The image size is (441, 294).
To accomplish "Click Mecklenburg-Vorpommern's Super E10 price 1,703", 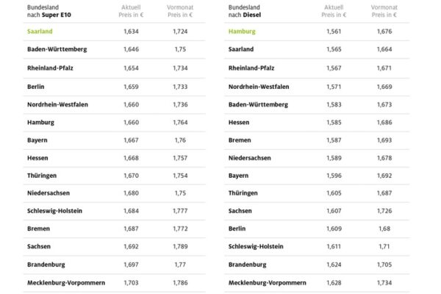I will (131, 282).
